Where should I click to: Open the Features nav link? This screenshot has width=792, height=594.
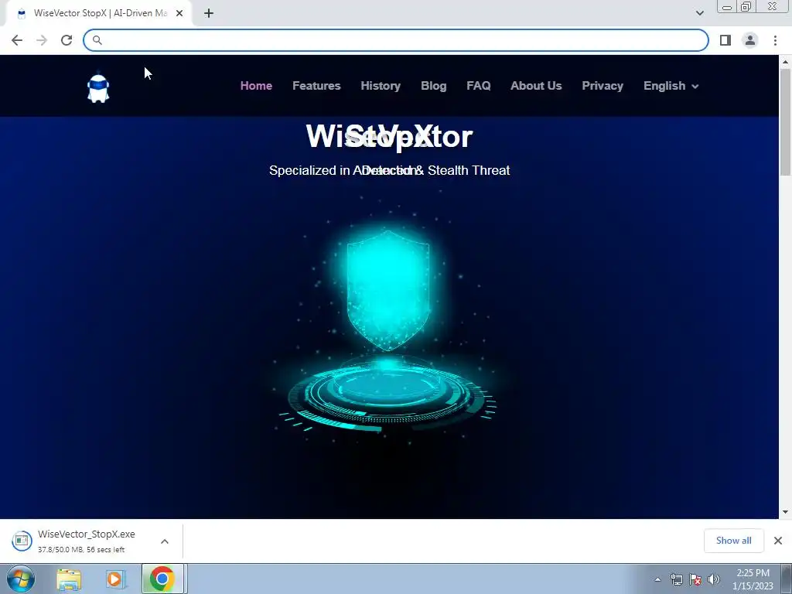(x=316, y=86)
